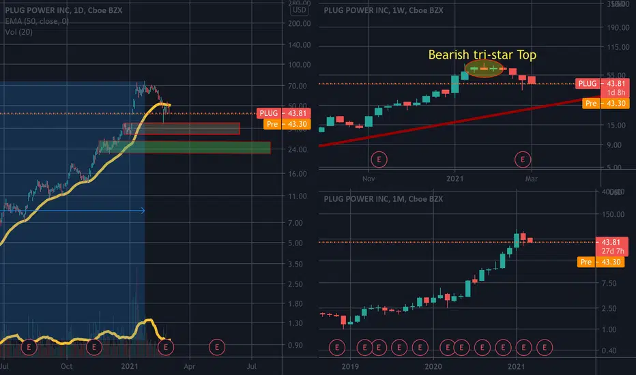This screenshot has height=375, width=636.
Task: Click the 24.00 price level on daily chart axis
Action: click(x=298, y=149)
